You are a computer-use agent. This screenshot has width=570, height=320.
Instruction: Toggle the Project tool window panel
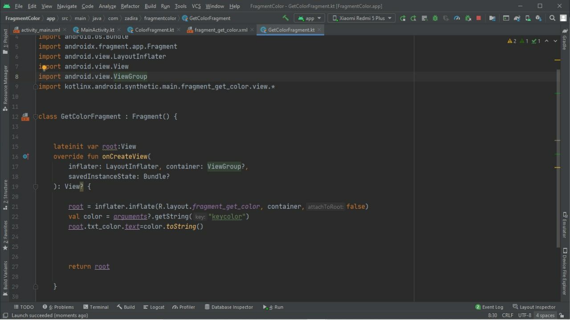[5, 41]
